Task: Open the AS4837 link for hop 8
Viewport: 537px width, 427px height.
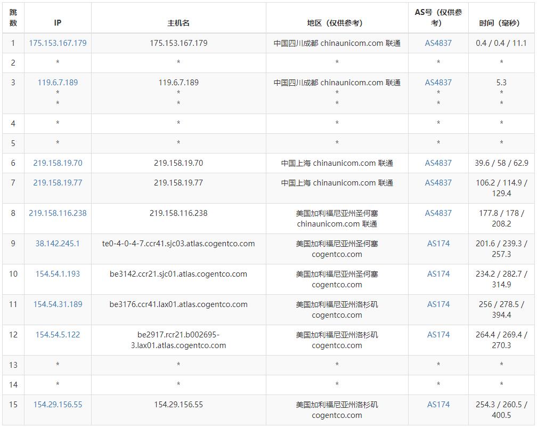Action: (x=438, y=212)
